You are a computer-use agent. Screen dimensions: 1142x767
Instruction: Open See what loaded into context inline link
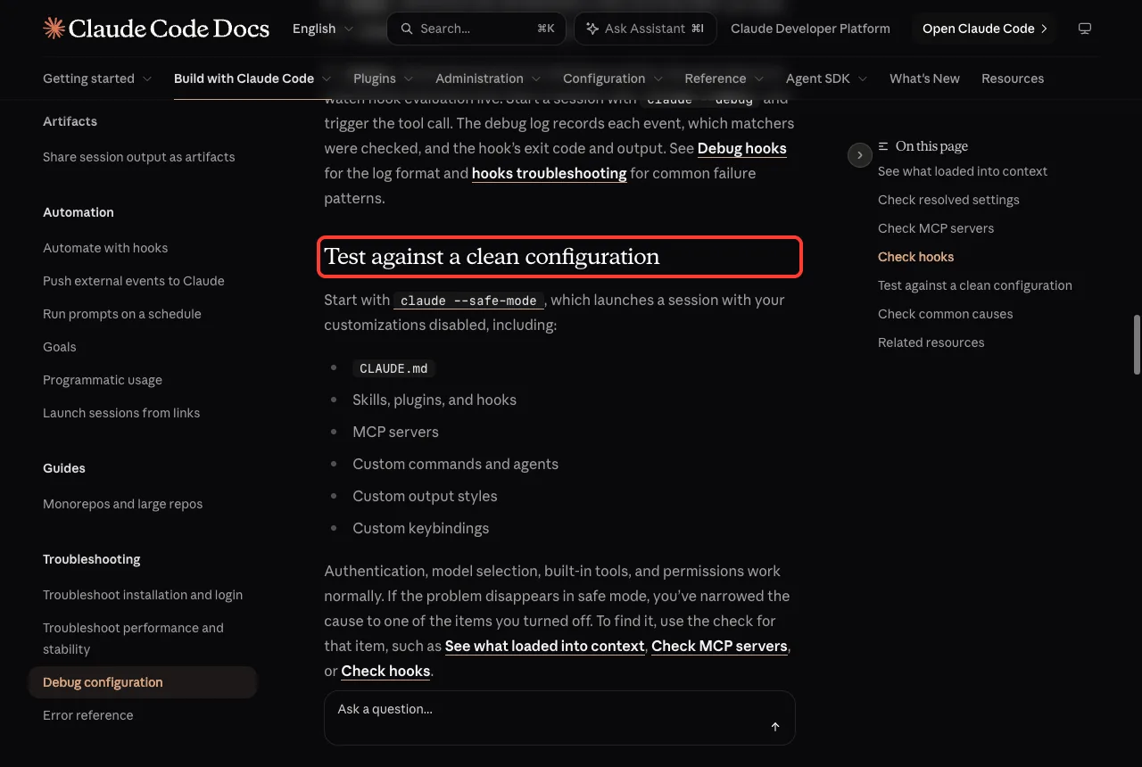click(x=544, y=646)
